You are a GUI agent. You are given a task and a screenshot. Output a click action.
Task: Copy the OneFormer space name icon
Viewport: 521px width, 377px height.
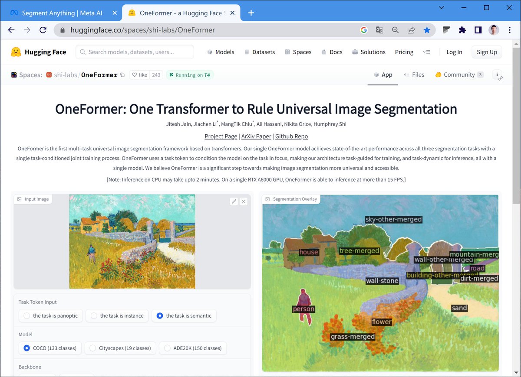[122, 75]
